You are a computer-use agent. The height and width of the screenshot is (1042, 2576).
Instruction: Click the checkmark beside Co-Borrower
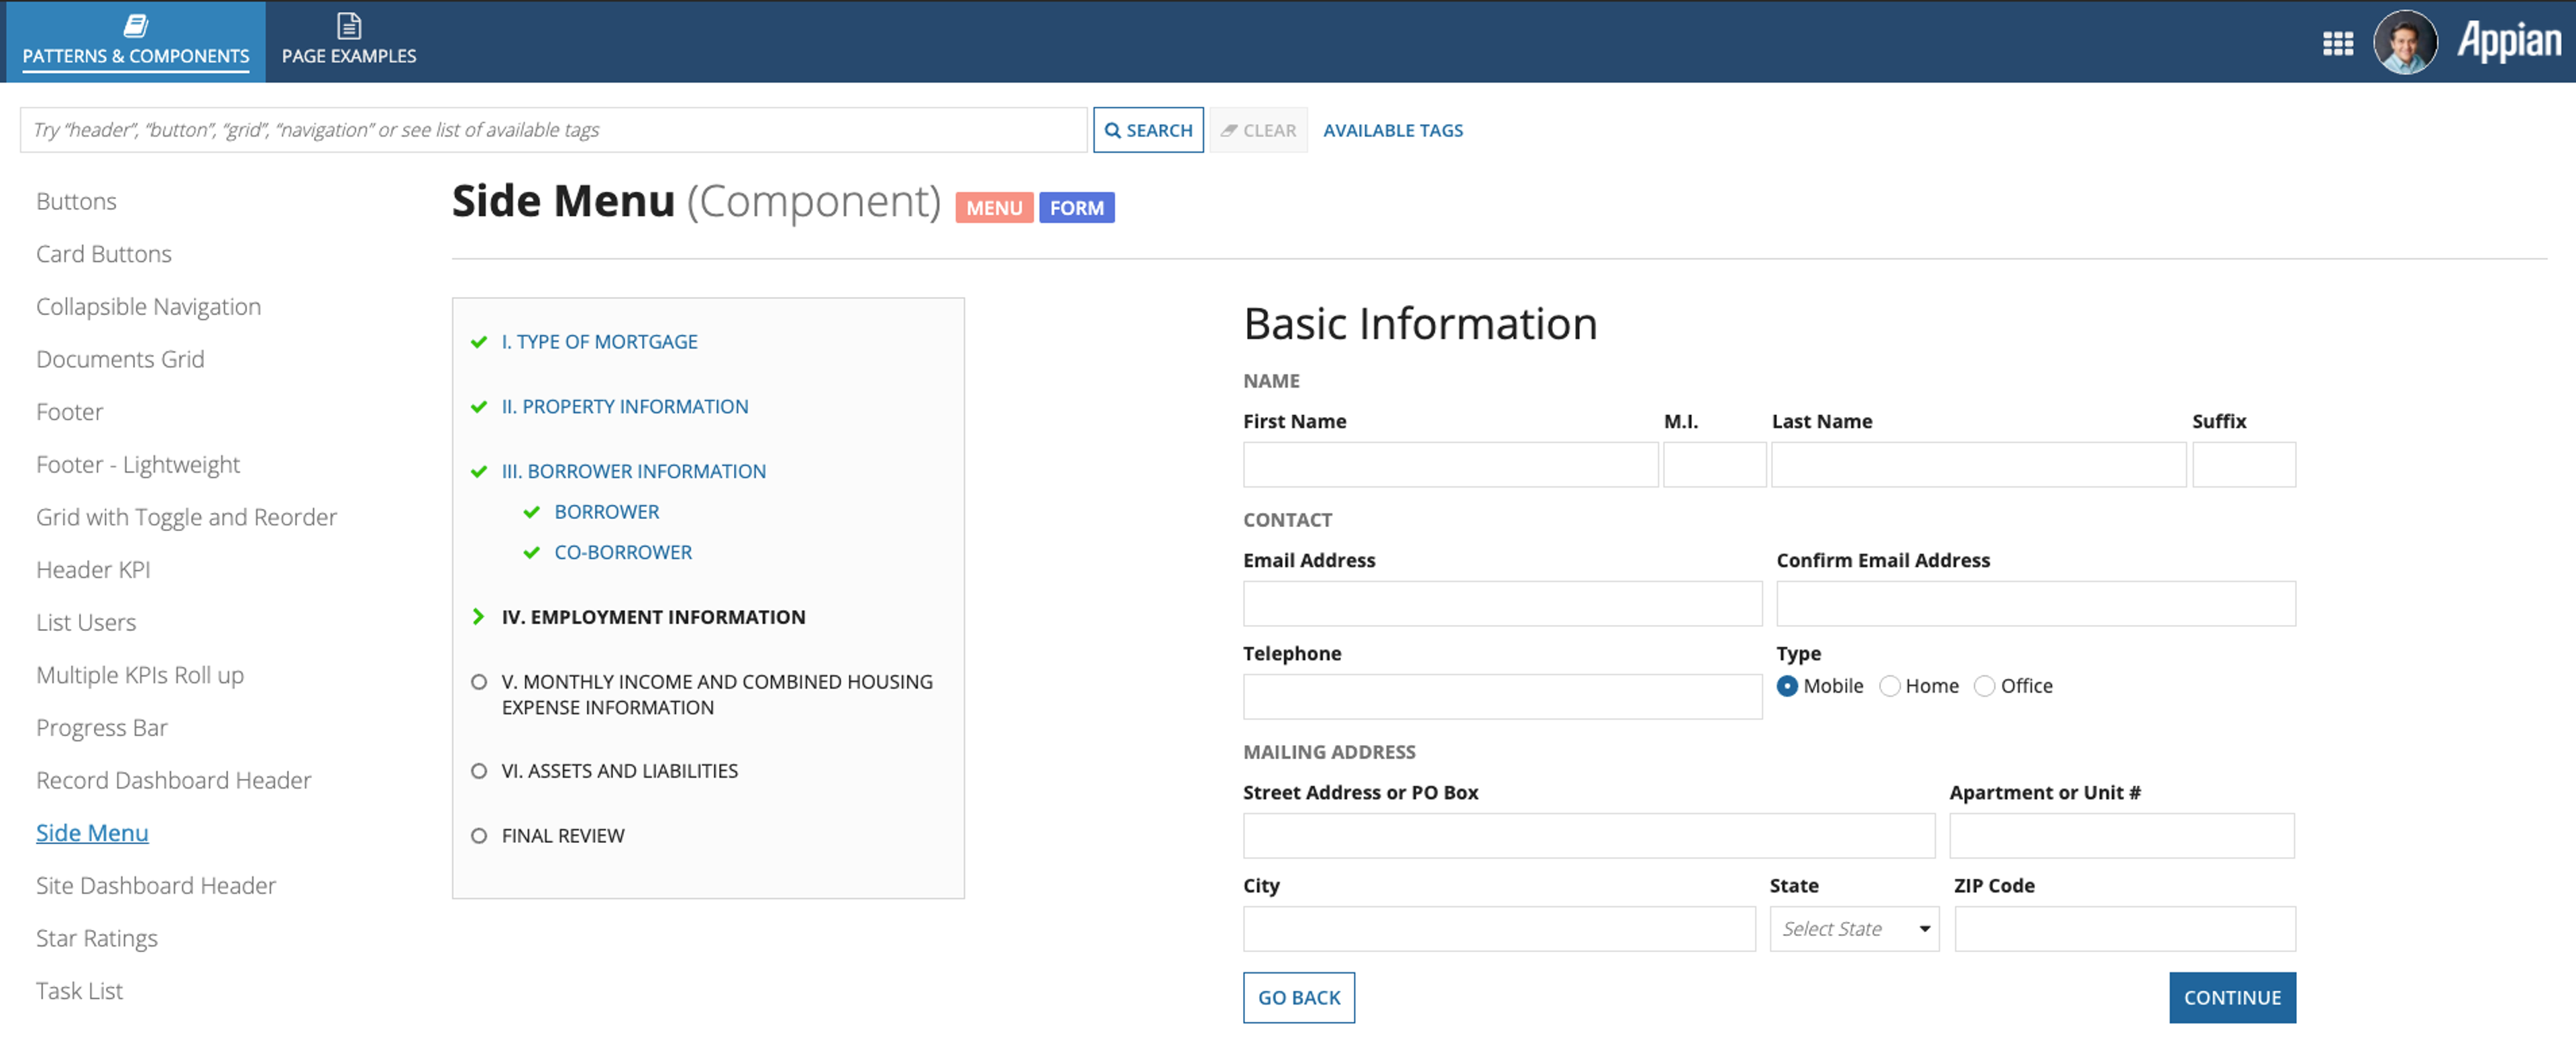(x=532, y=553)
